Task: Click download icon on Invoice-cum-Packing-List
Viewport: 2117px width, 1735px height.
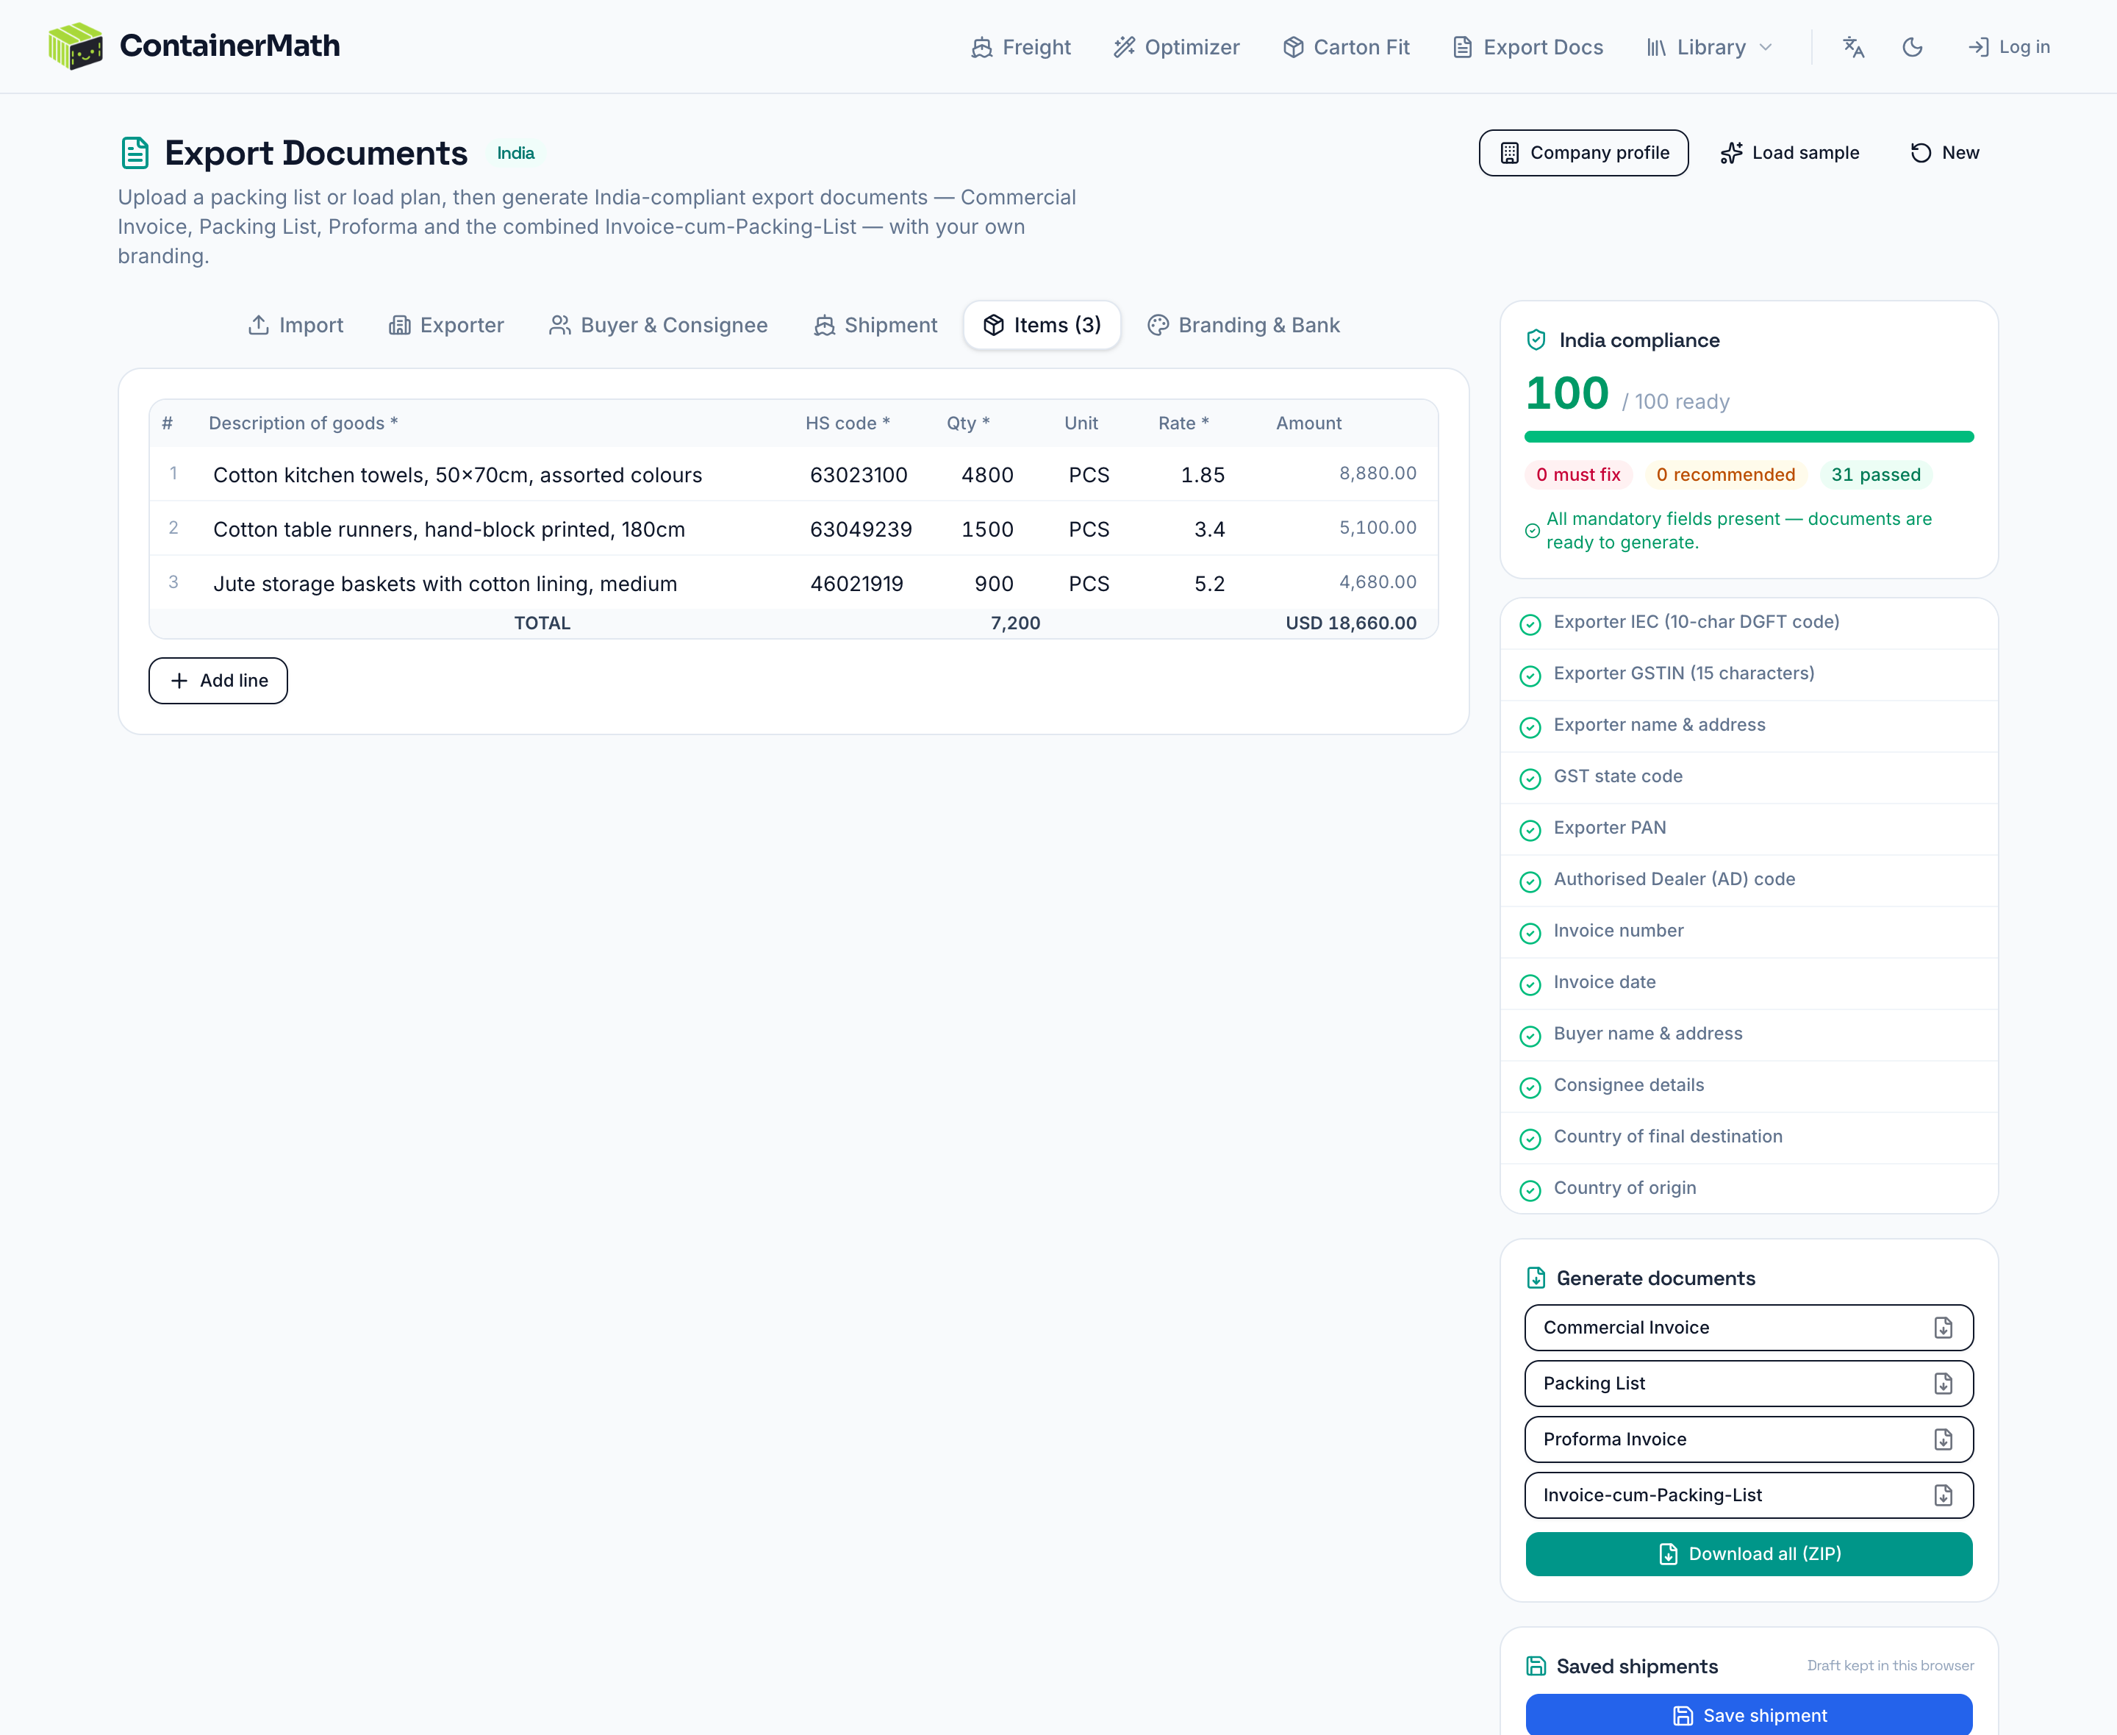Action: tap(1944, 1495)
